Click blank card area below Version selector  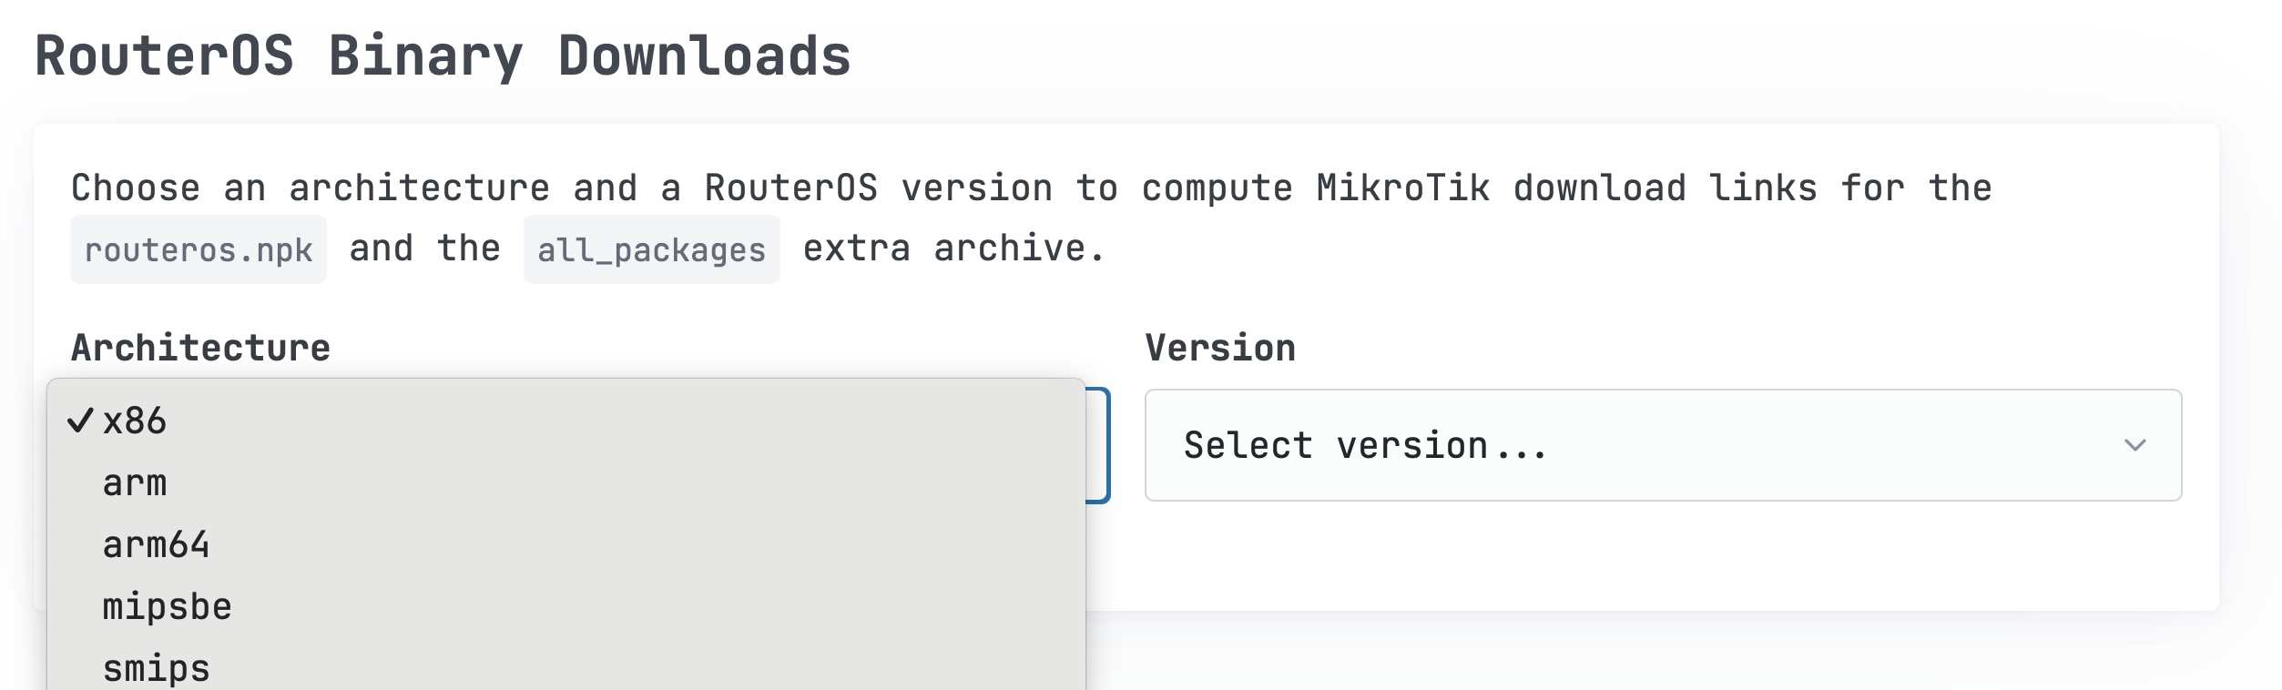pos(1662,555)
